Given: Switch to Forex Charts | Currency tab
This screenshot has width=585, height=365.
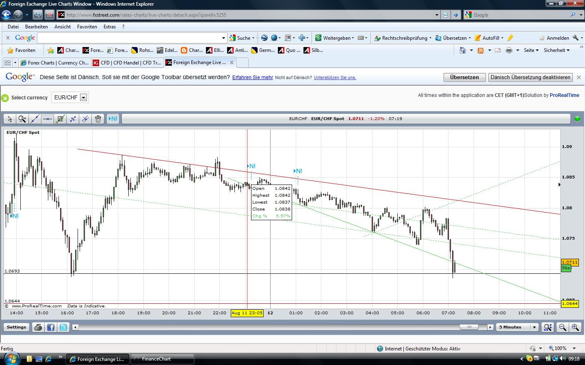Looking at the screenshot, I should 54,63.
